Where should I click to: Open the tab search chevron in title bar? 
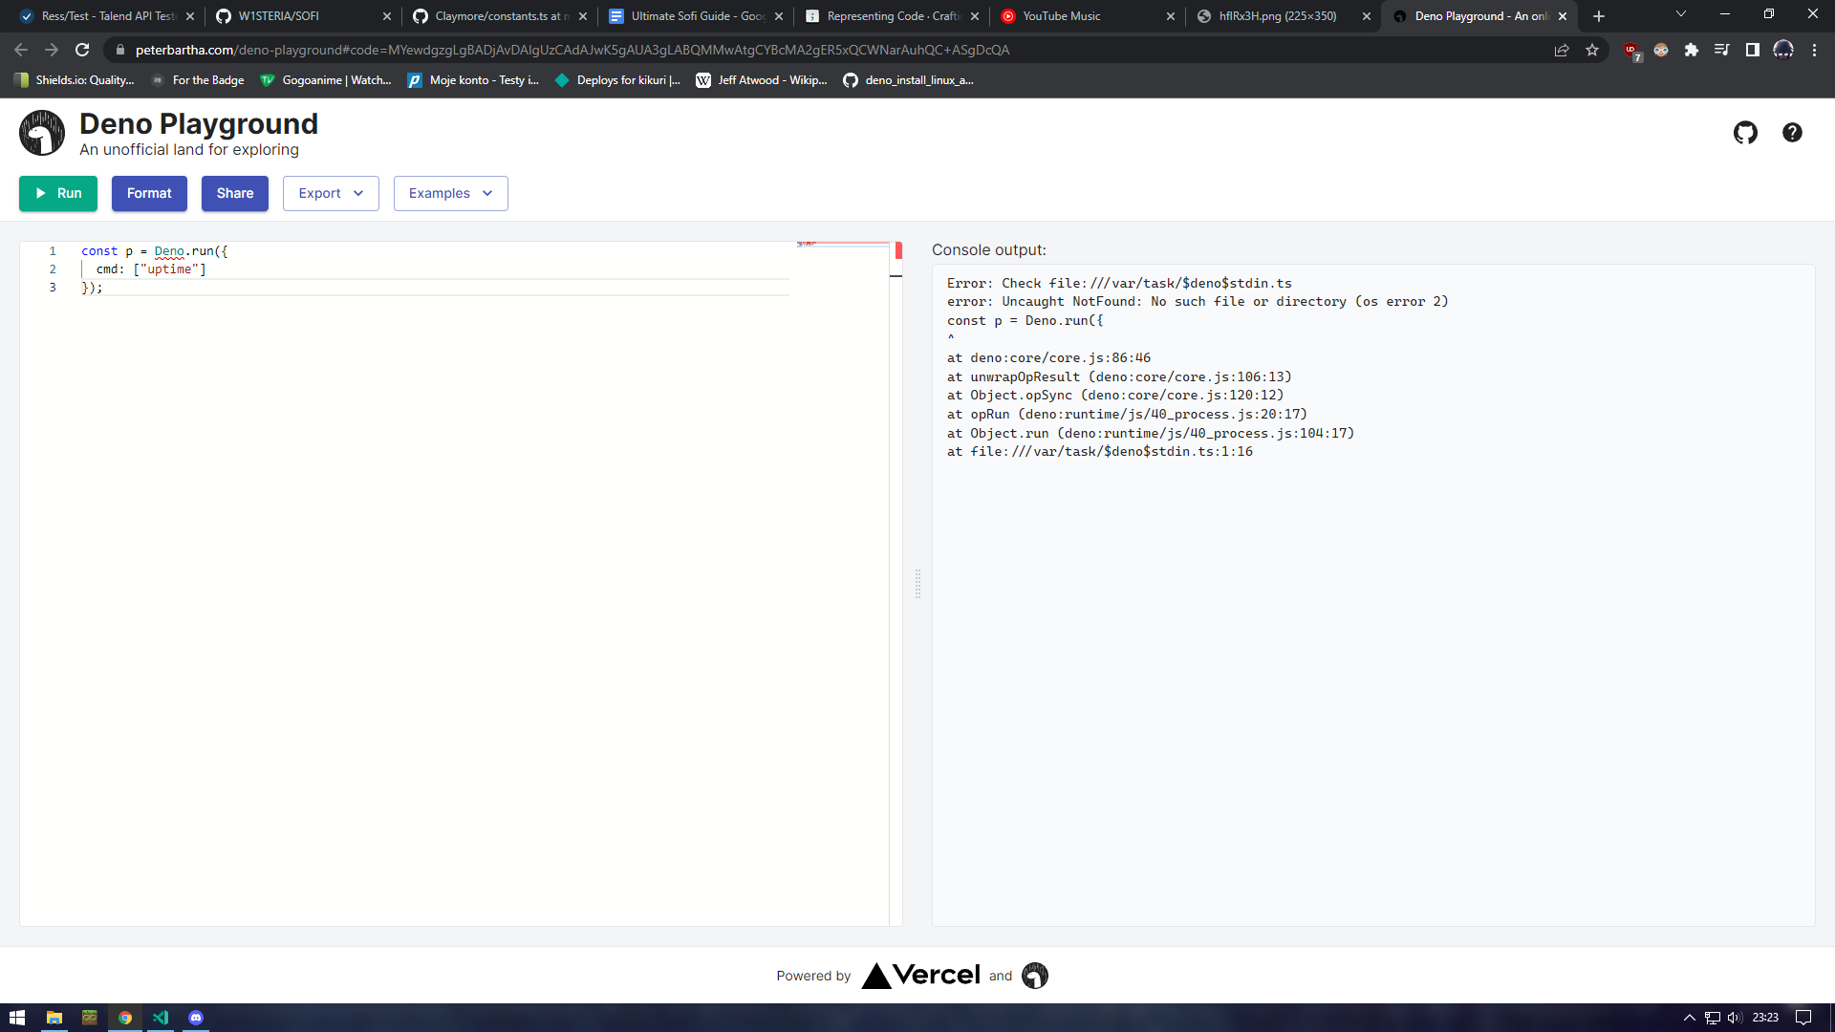coord(1681,14)
